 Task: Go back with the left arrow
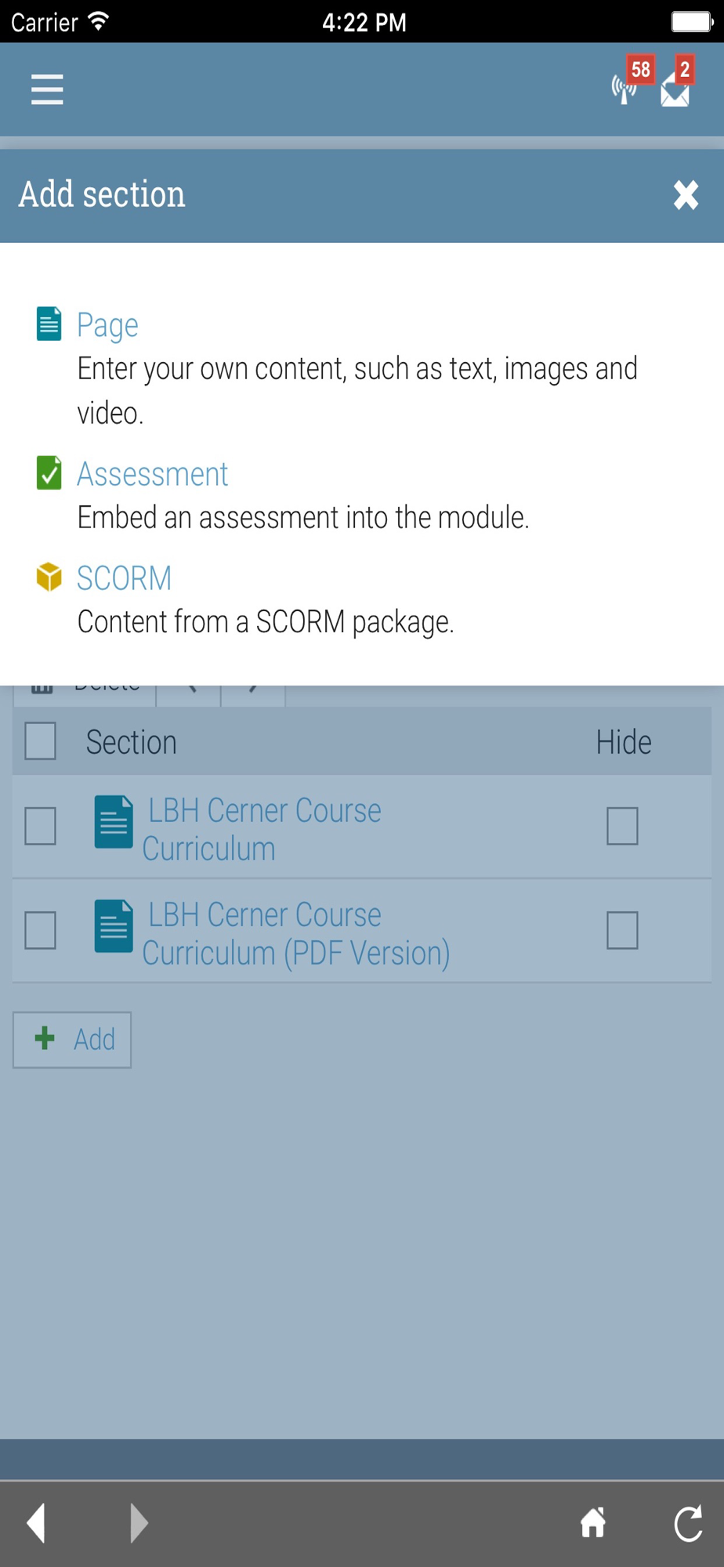tap(36, 1523)
